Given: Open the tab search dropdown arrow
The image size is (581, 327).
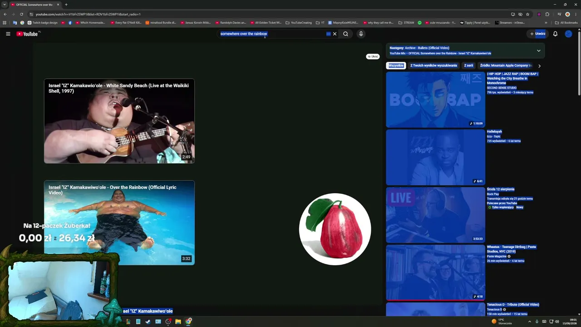Looking at the screenshot, I should 5,5.
